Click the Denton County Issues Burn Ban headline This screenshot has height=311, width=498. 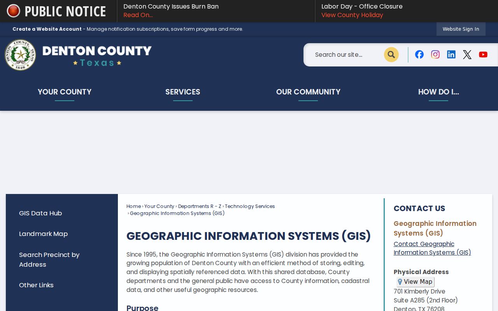click(x=171, y=6)
